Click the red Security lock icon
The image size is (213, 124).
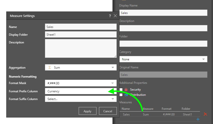point(126,90)
